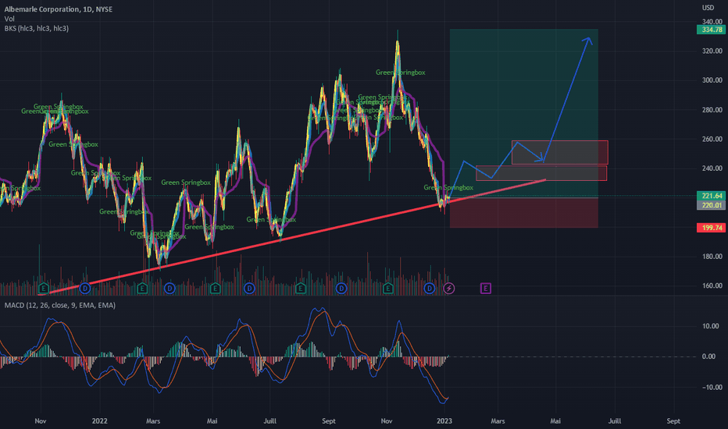Select the earnings E marker near Mai 2022
Image resolution: width=728 pixels, height=429 pixels.
215,289
